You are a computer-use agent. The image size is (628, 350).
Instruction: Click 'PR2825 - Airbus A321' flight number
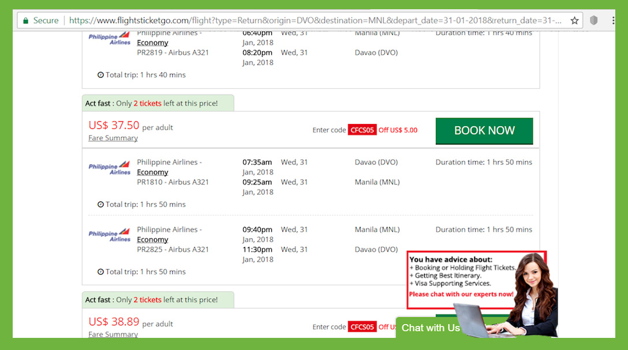pyautogui.click(x=173, y=249)
